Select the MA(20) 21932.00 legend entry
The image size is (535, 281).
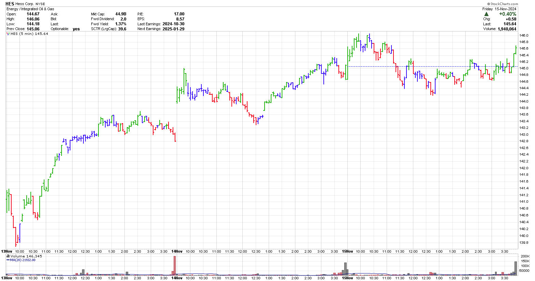[21, 260]
